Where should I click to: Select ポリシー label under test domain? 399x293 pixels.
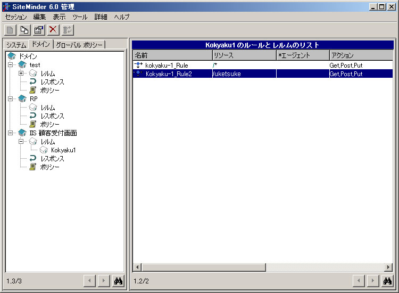point(49,90)
